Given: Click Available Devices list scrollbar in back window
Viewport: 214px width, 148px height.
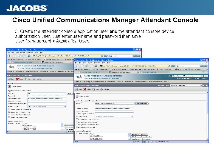Looking at the screenshot, I should pos(62,127).
